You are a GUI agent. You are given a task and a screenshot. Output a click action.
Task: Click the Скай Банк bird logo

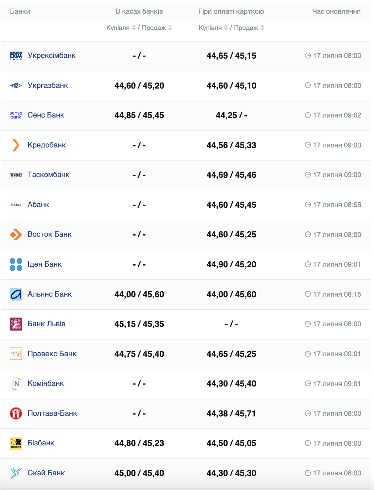point(16,473)
